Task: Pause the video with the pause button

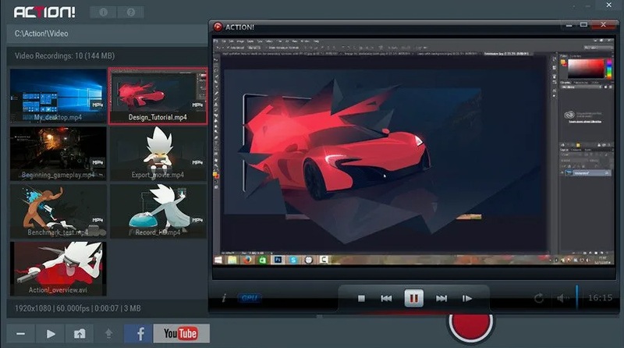Action: [413, 298]
